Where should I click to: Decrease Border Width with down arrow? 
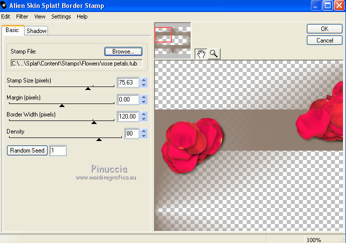click(144, 119)
